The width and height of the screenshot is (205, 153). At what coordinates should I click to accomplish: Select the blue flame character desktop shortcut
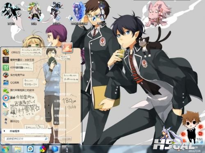point(79,13)
